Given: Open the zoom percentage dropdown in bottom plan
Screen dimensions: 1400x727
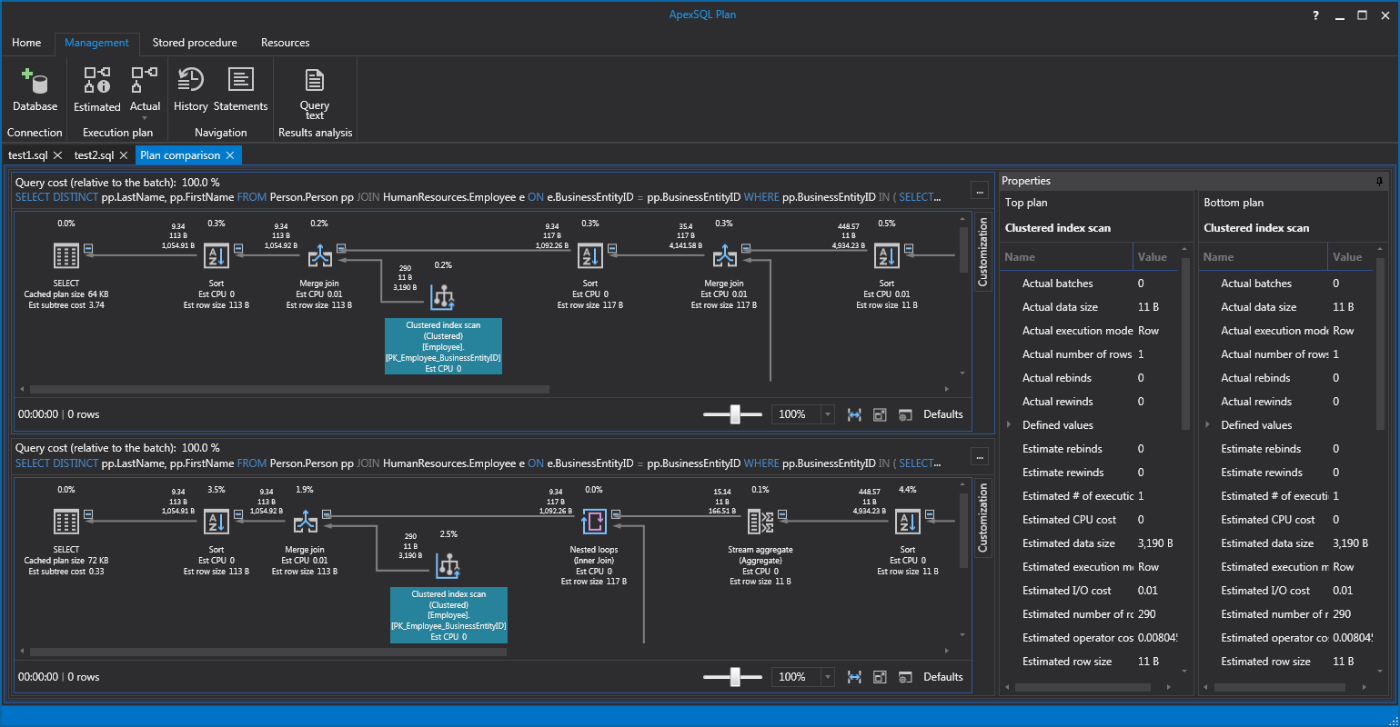Looking at the screenshot, I should point(828,677).
